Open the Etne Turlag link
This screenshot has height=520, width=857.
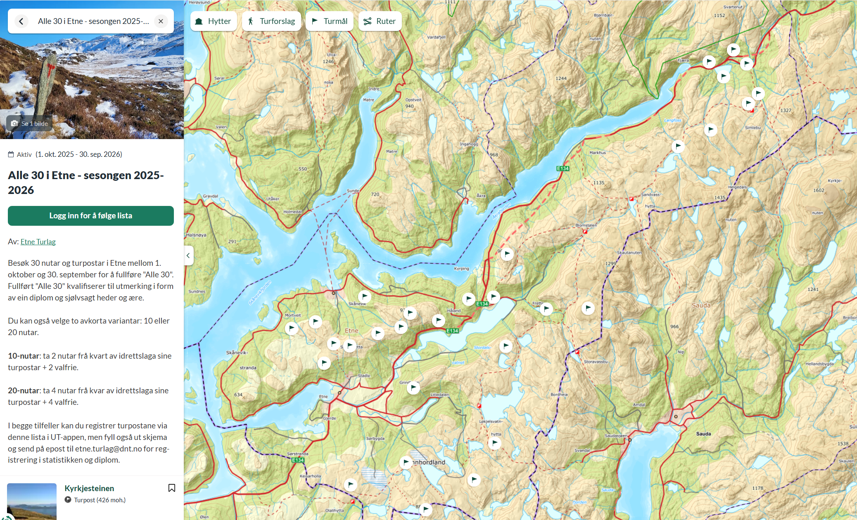[38, 242]
